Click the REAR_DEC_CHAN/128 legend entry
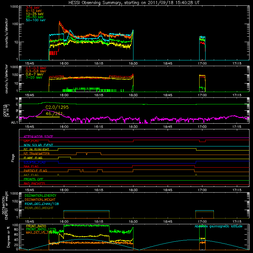Screen dimensions: 253x253 (x=42, y=204)
